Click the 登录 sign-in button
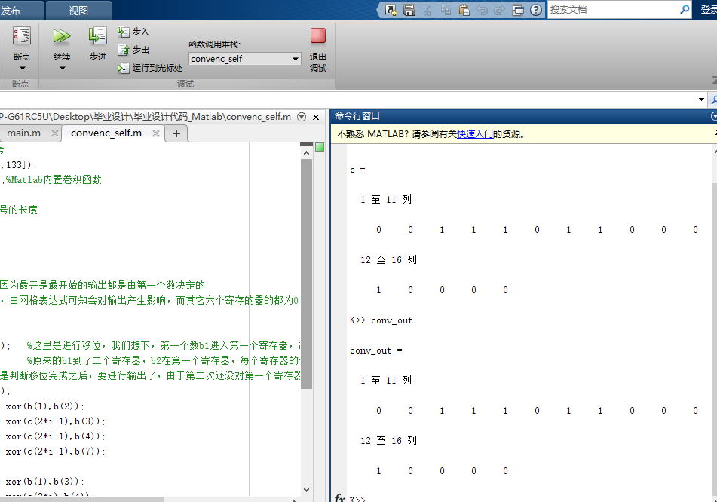Viewport: 717px width, 502px height. 707,11
